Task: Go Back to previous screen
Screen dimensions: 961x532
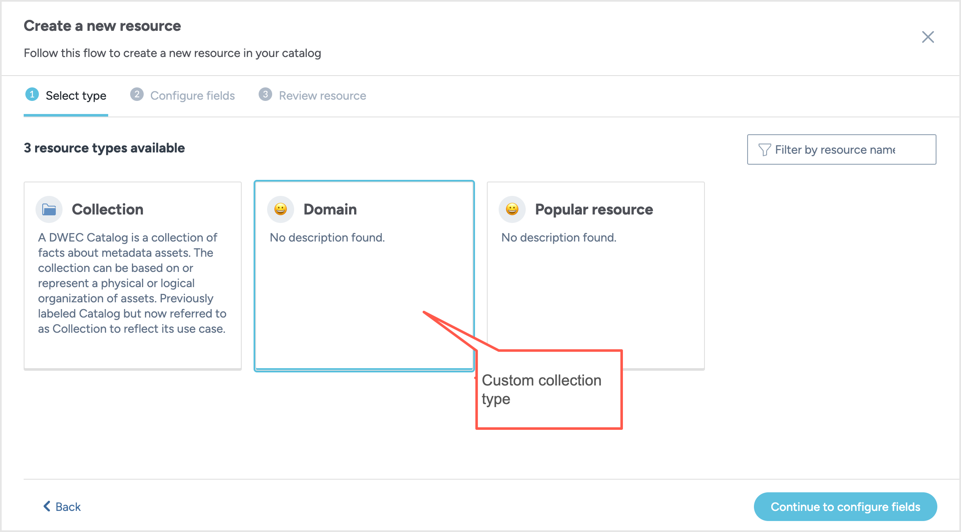Action: [62, 507]
